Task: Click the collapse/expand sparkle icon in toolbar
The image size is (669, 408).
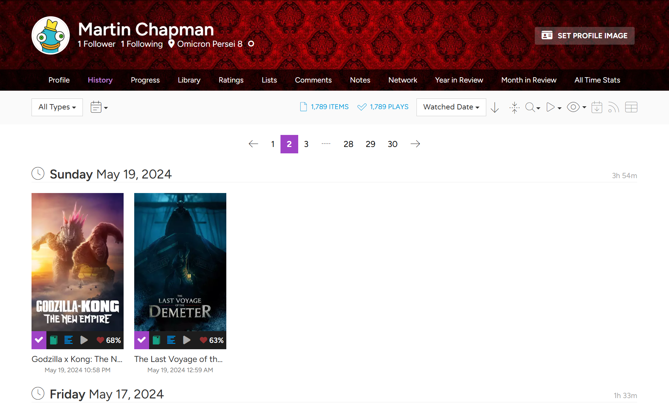Action: click(514, 107)
